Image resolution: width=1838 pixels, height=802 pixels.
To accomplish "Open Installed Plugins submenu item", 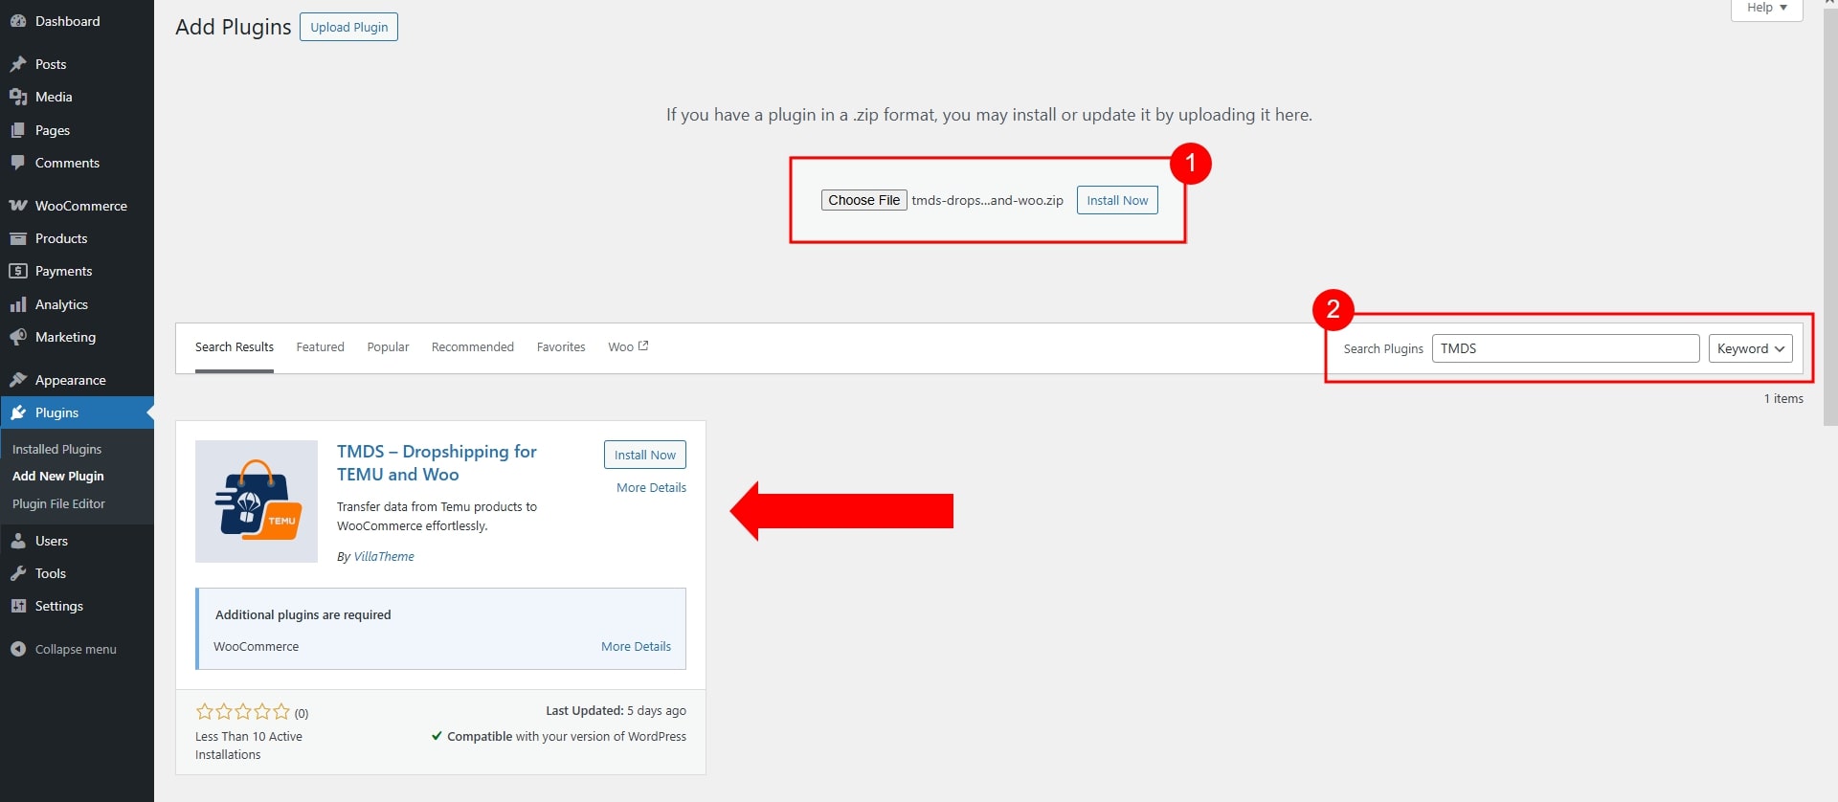I will [x=56, y=449].
